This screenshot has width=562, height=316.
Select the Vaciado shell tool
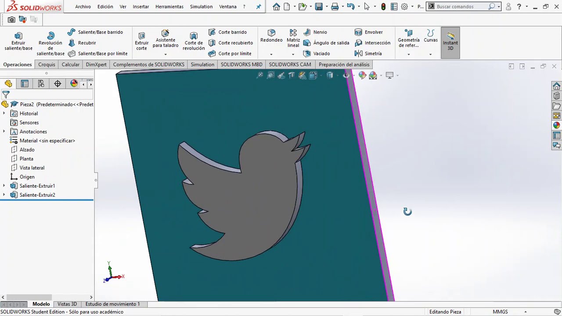point(317,54)
